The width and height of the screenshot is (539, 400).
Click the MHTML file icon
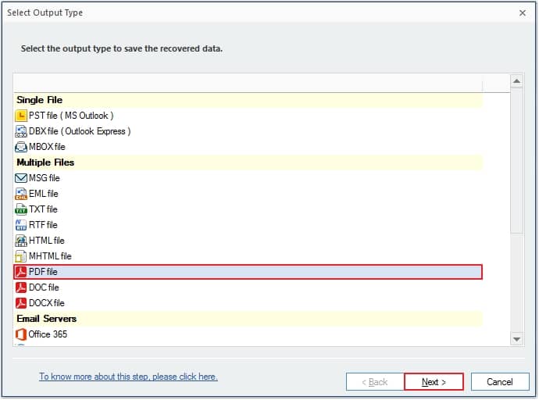[x=21, y=256]
